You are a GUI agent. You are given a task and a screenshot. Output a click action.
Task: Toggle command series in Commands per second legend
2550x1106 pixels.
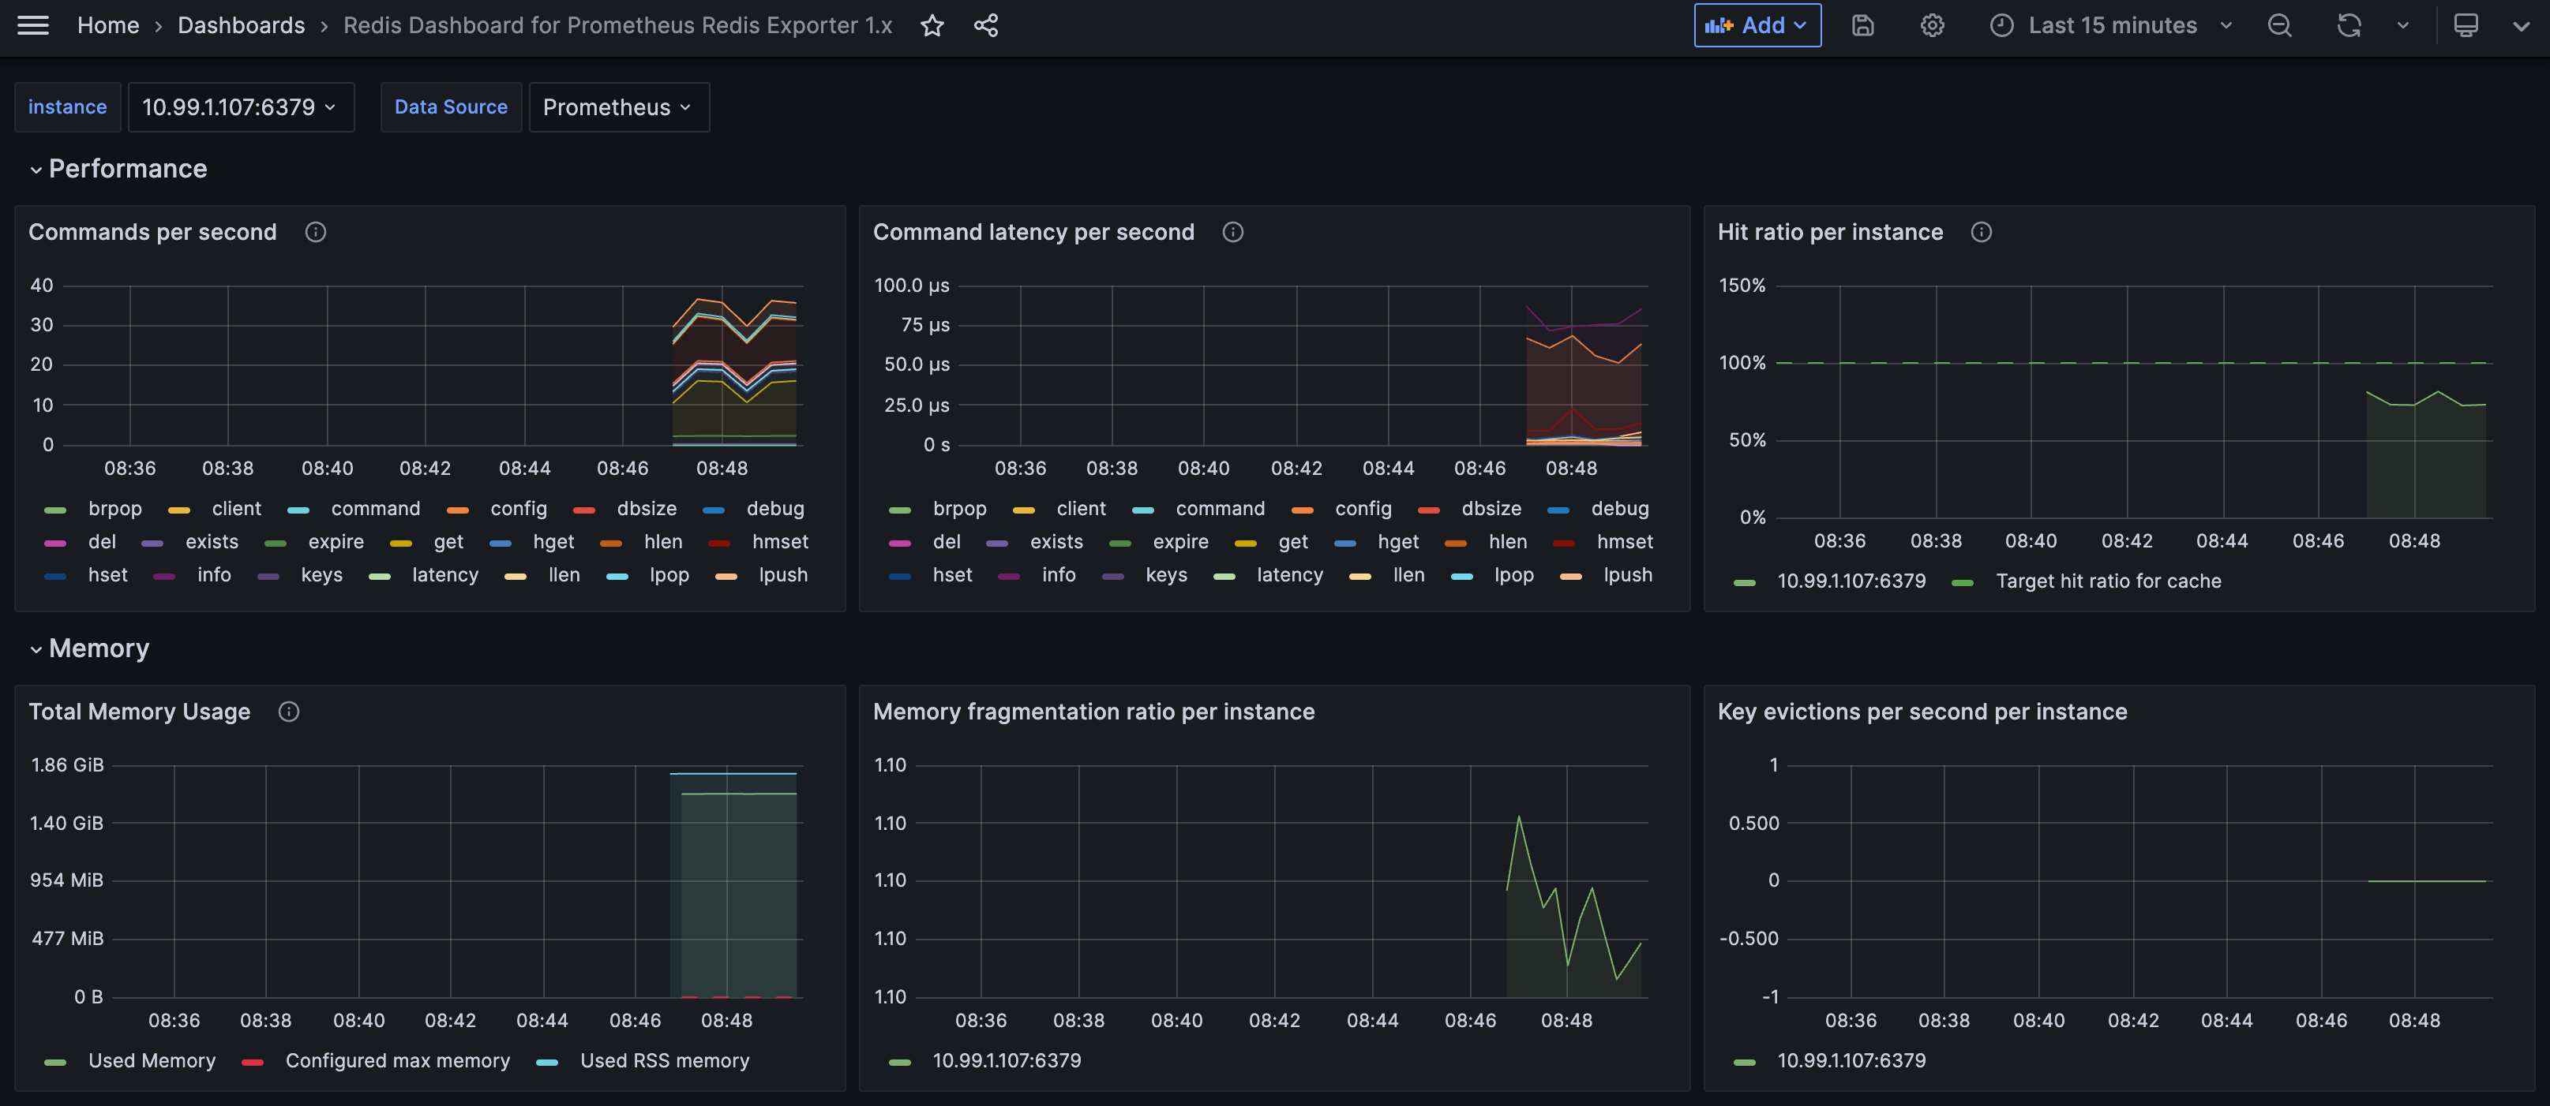pos(375,510)
